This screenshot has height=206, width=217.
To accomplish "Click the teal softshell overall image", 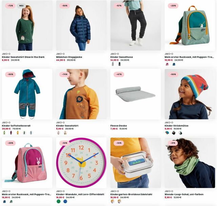I will [x=27, y=94].
